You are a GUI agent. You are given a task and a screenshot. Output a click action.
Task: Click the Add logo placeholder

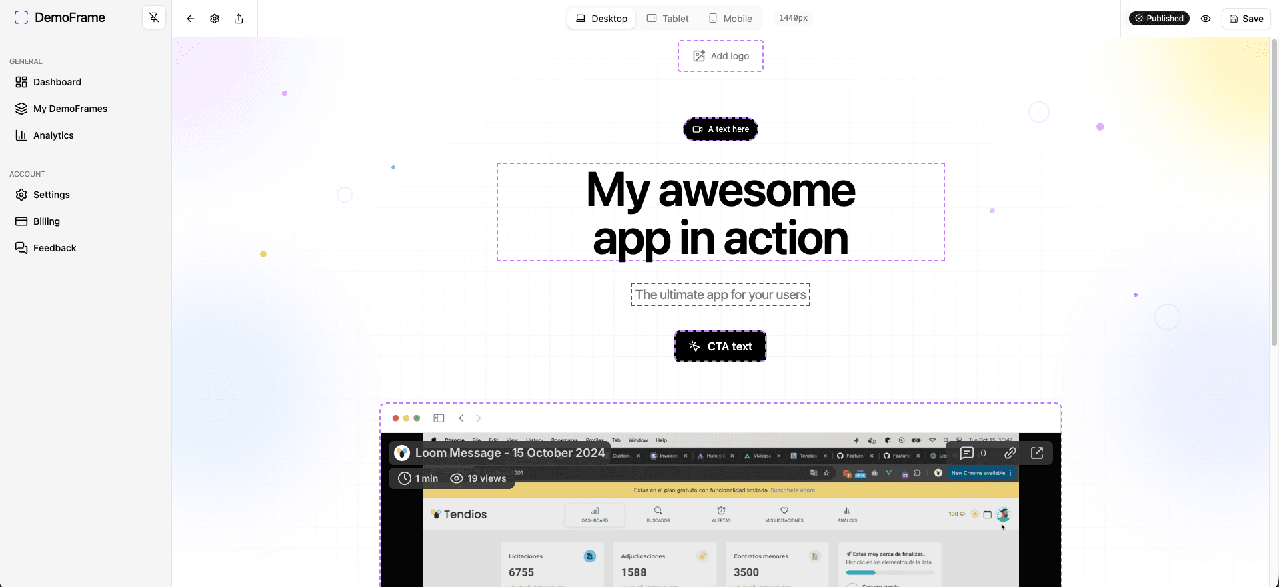coord(720,56)
